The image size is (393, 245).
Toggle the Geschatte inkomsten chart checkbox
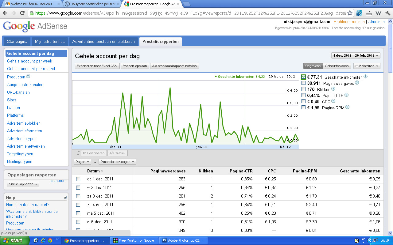pos(304,77)
